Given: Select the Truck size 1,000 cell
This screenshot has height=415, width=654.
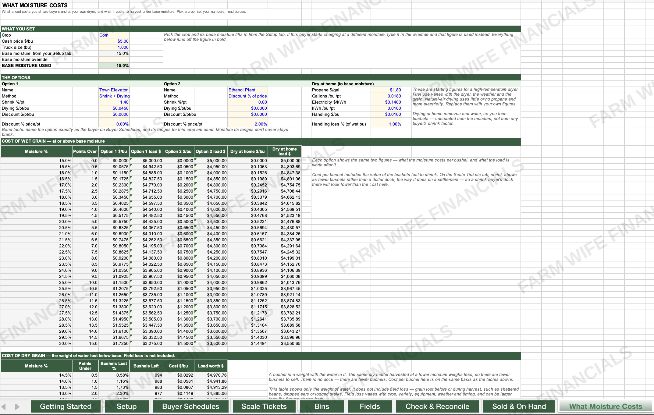Looking at the screenshot, I should pos(114,47).
